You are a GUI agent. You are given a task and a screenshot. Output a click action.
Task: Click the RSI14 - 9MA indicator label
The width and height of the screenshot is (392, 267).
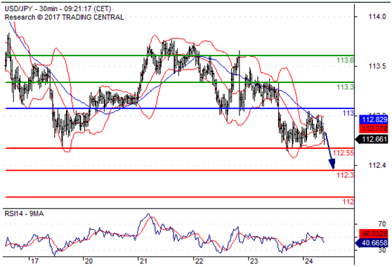coord(24,214)
